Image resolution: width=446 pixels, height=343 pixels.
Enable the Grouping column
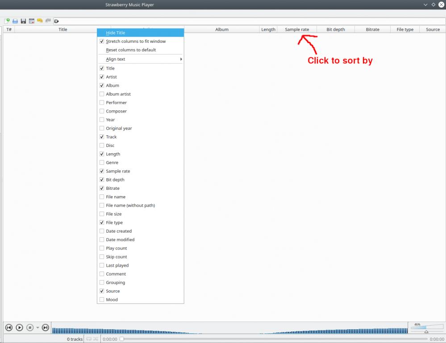(x=102, y=282)
